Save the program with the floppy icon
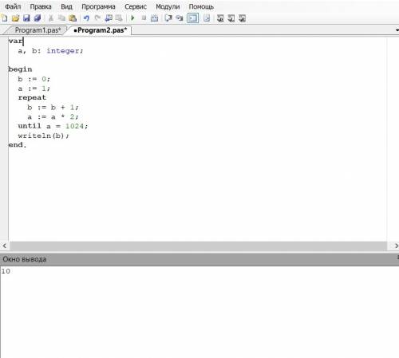Viewport: 399px width, 358px height. (26, 18)
